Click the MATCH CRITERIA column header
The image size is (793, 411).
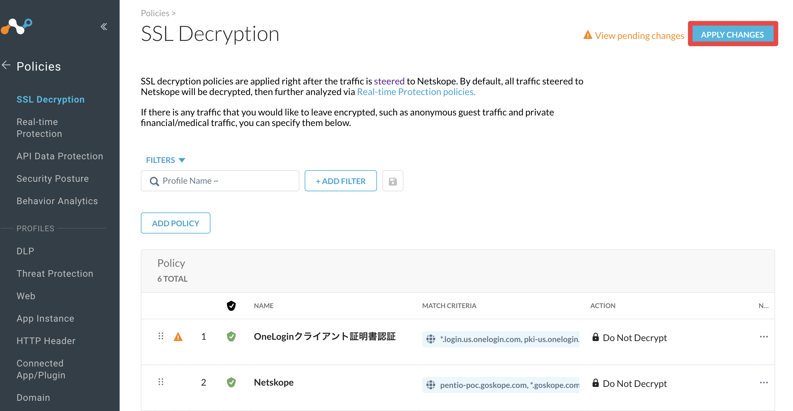pyautogui.click(x=449, y=306)
